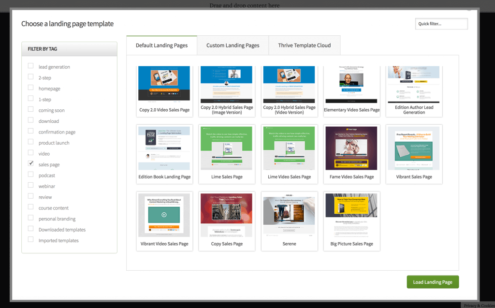Enable the Imported templates filter
The height and width of the screenshot is (308, 495).
pos(30,240)
